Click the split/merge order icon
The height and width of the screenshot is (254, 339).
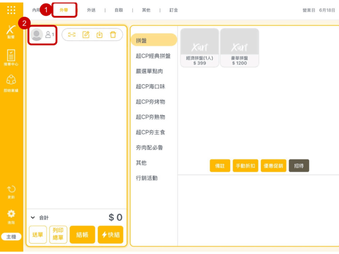(x=72, y=34)
